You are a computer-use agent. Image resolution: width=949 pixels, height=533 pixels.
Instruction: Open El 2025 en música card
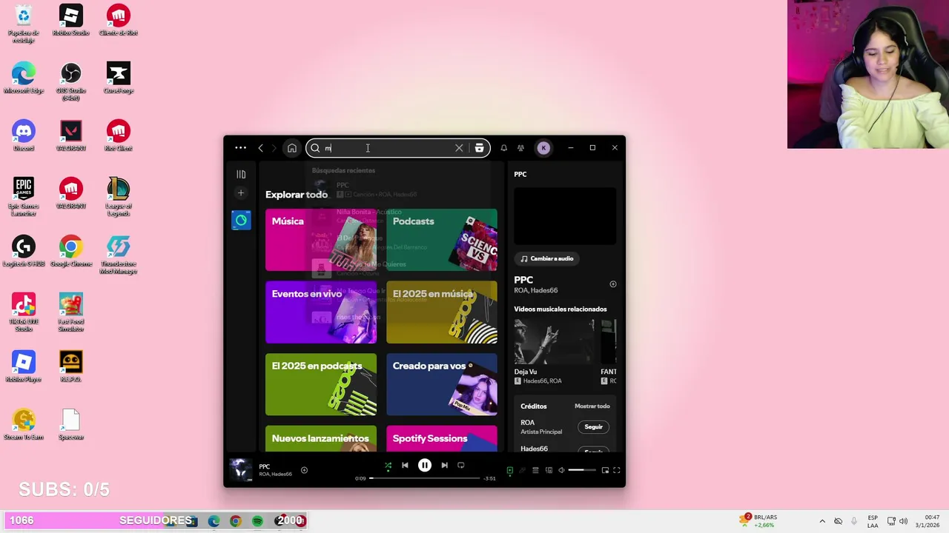pyautogui.click(x=442, y=312)
